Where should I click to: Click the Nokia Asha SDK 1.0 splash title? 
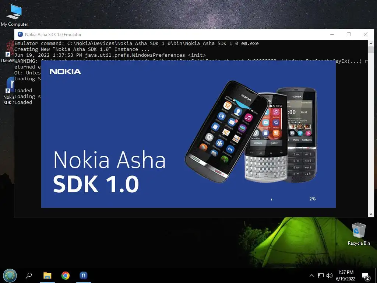109,172
